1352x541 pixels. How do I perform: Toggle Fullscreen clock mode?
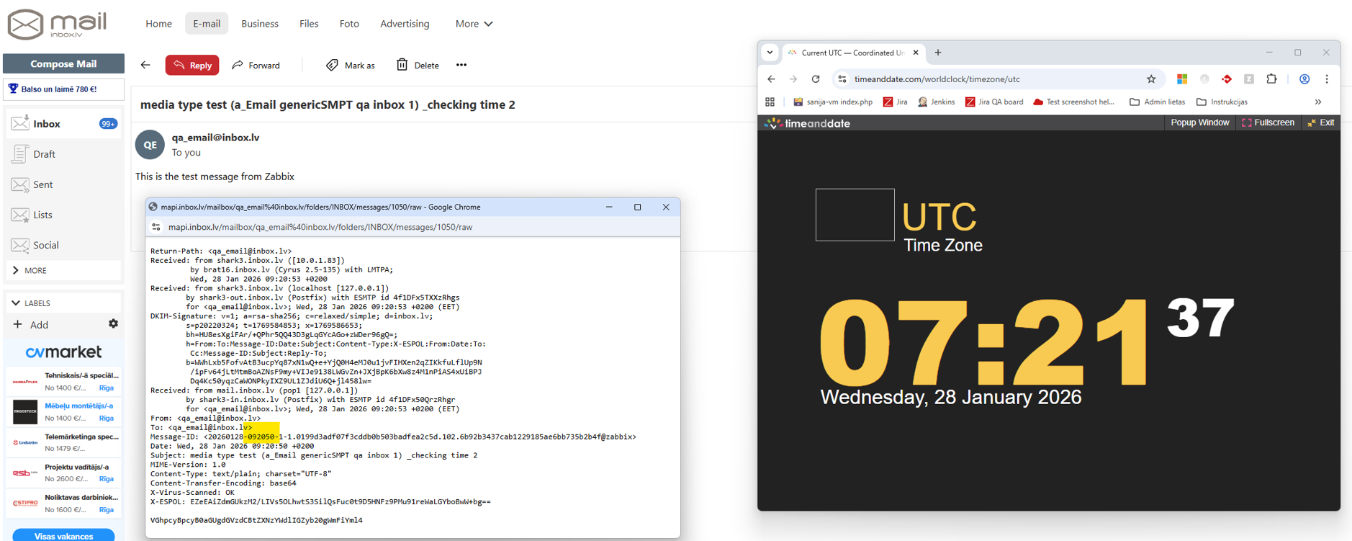point(1268,123)
